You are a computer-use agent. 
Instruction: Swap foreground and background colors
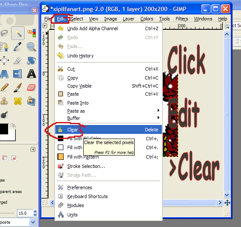(x=13, y=126)
